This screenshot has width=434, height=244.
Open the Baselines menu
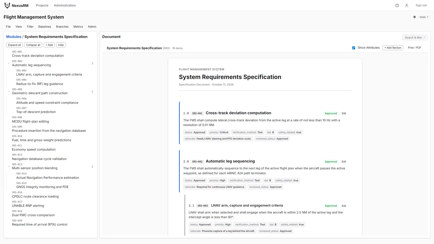(x=45, y=27)
